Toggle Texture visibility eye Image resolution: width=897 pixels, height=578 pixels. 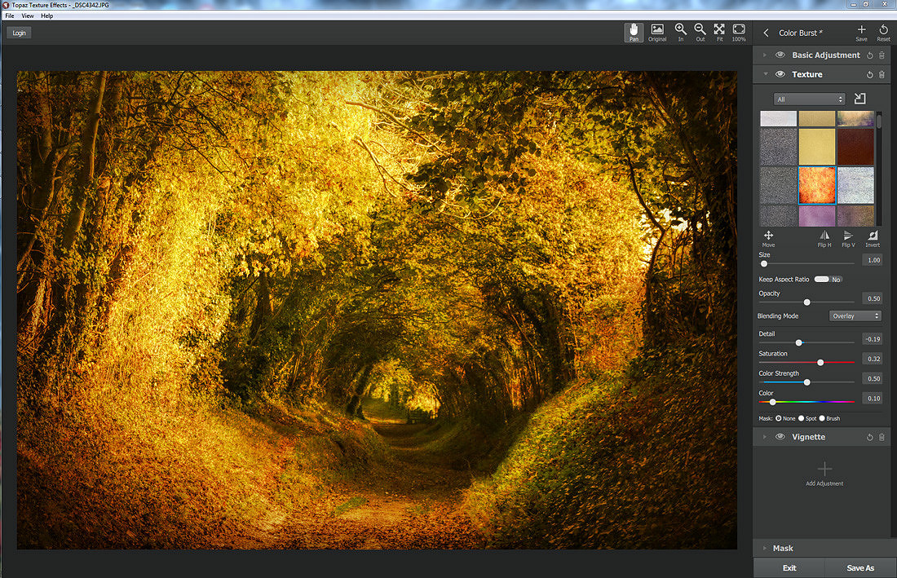click(x=780, y=74)
